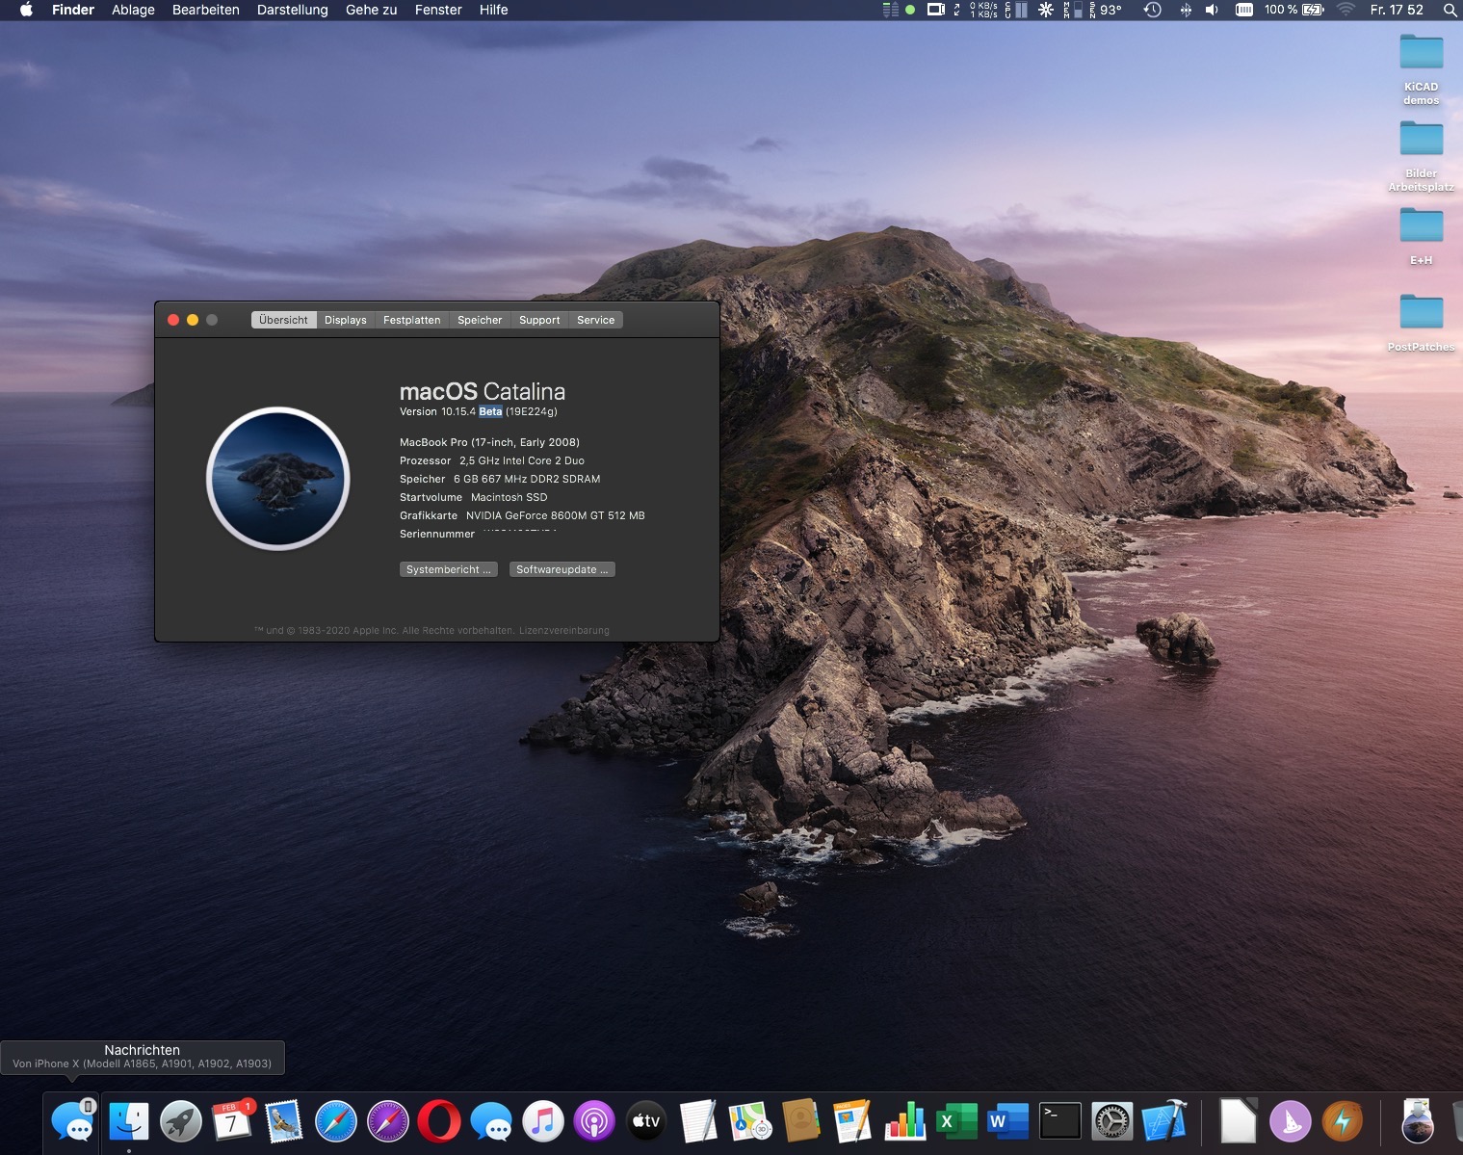Open the Ablage menu
1463x1155 pixels.
[x=133, y=10]
